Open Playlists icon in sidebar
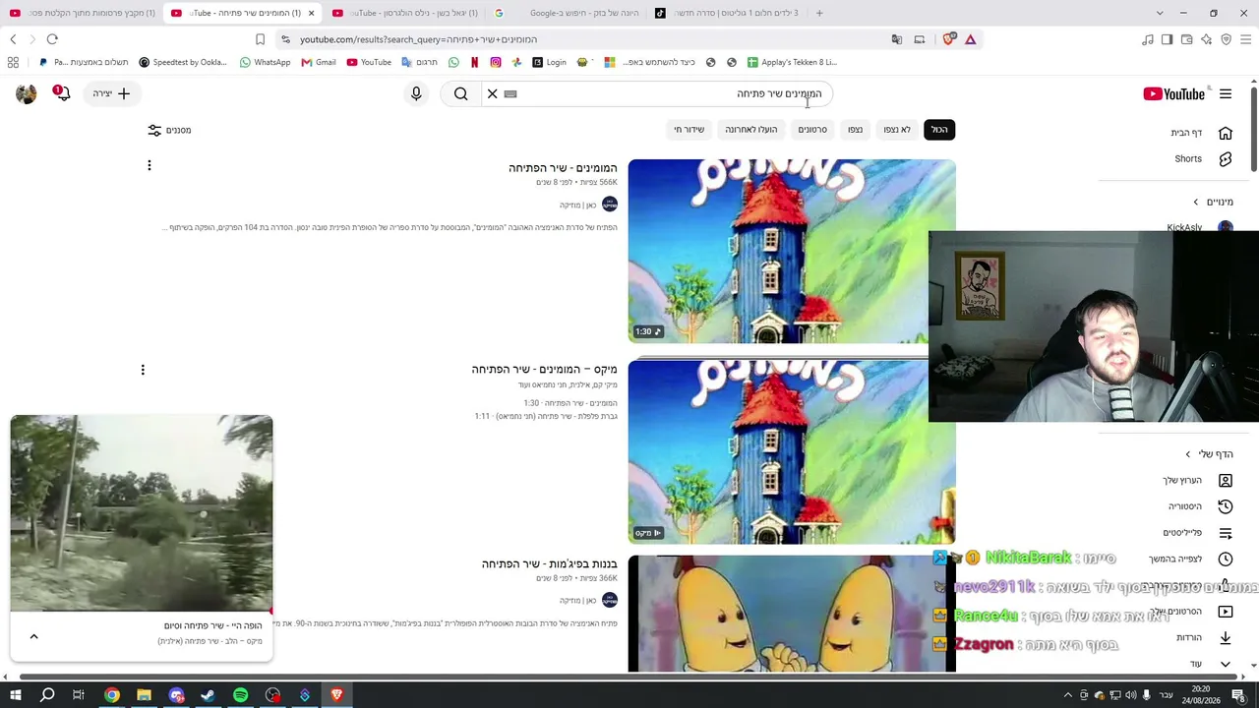 1226,533
